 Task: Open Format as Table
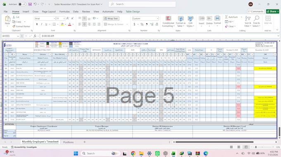(x=181, y=21)
